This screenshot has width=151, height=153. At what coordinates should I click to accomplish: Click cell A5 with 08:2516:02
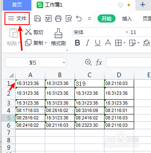pyautogui.click(x=30, y=118)
